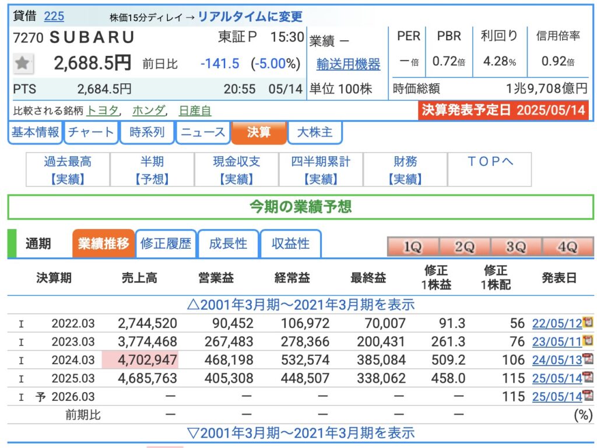Open the 24/05/13 announcement link
The image size is (597, 448).
tap(557, 360)
